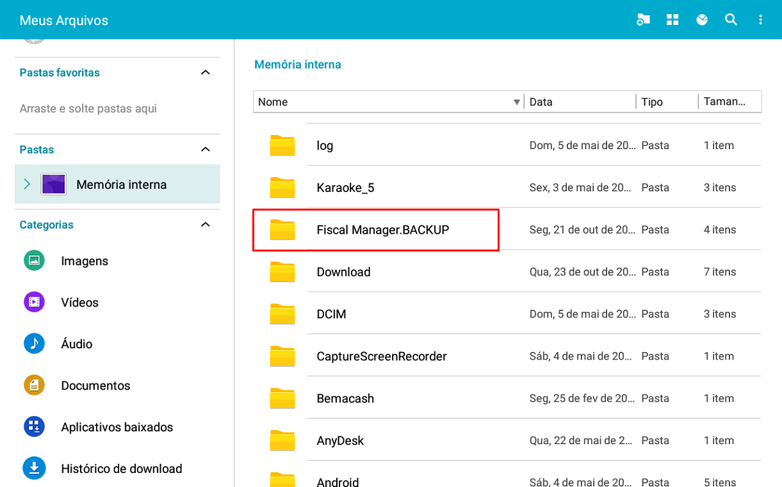Click the Pastas favoritas heading
The width and height of the screenshot is (782, 487).
coord(60,72)
